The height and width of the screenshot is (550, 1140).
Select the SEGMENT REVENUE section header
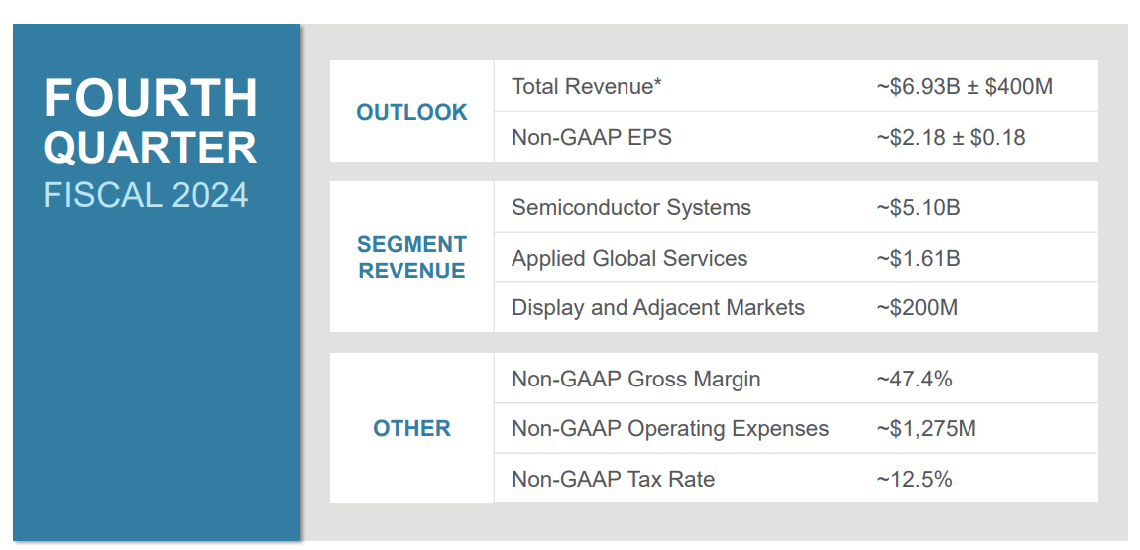(411, 258)
